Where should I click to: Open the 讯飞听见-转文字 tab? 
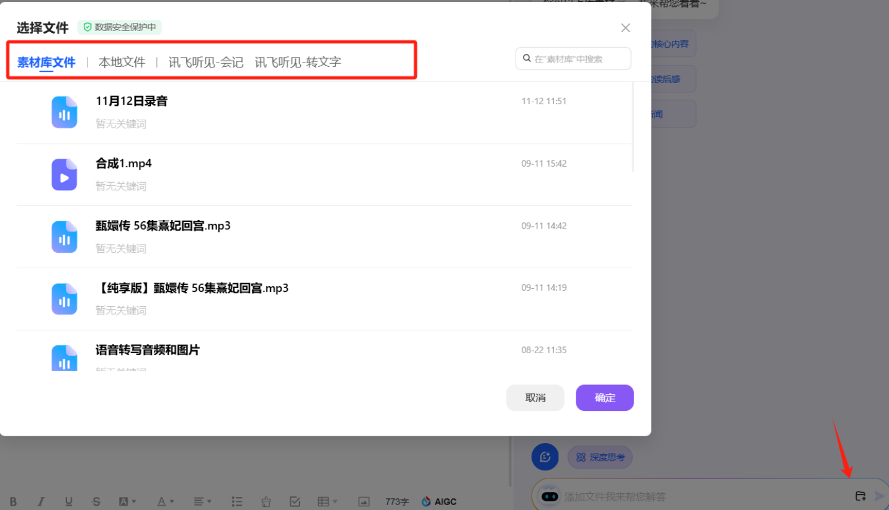point(298,62)
